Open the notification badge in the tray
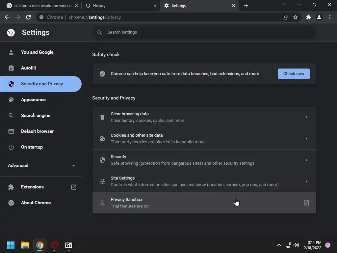 (x=328, y=245)
